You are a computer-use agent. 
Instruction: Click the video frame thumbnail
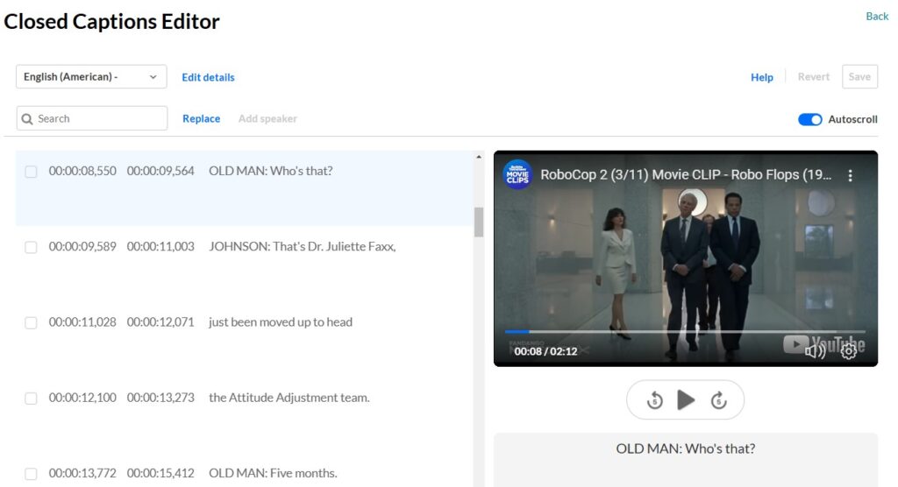pyautogui.click(x=686, y=258)
